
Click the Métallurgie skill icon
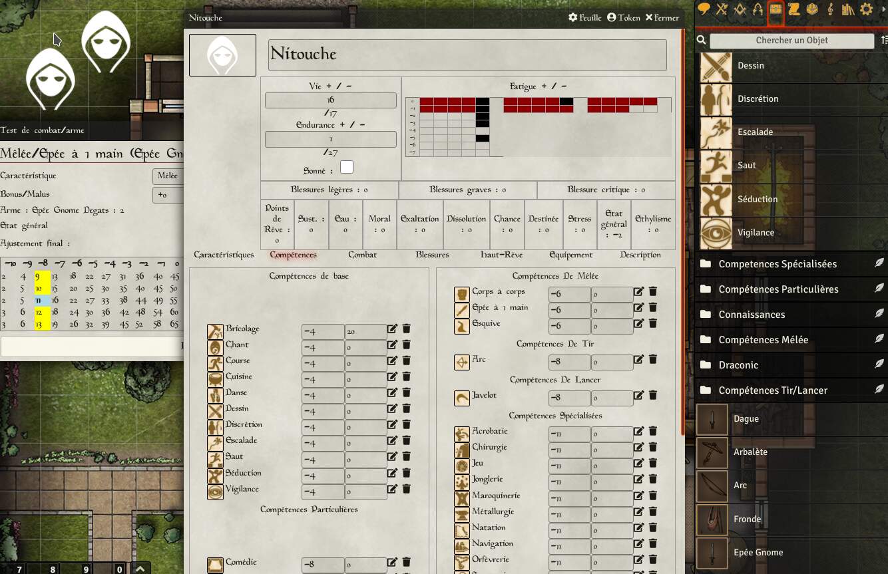[x=462, y=514]
